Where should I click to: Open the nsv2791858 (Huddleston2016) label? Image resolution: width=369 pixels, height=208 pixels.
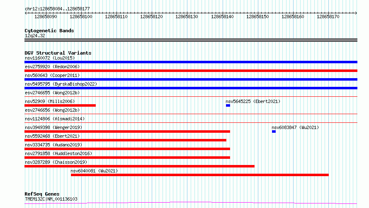tap(58, 153)
